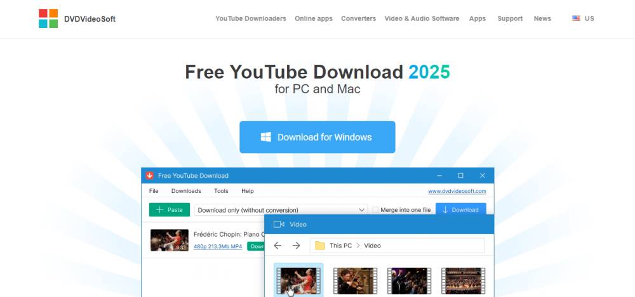Click the red Free YouTube Download app icon
This screenshot has width=635, height=297.
[x=150, y=176]
